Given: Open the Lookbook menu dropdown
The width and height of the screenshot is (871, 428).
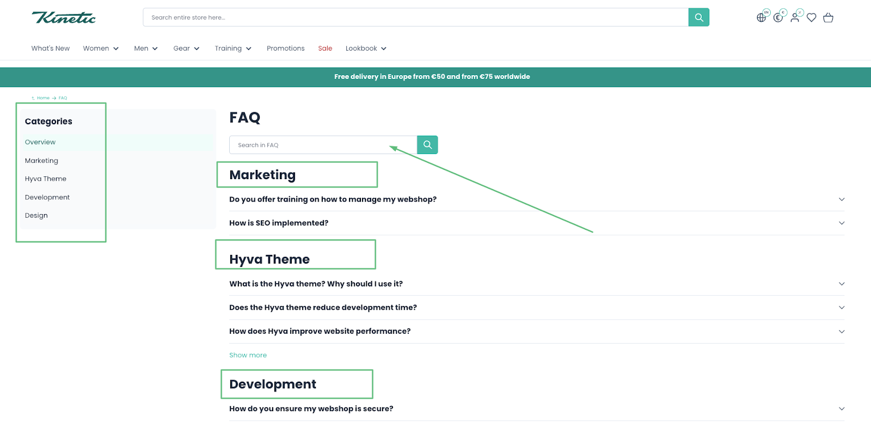Looking at the screenshot, I should [x=366, y=48].
